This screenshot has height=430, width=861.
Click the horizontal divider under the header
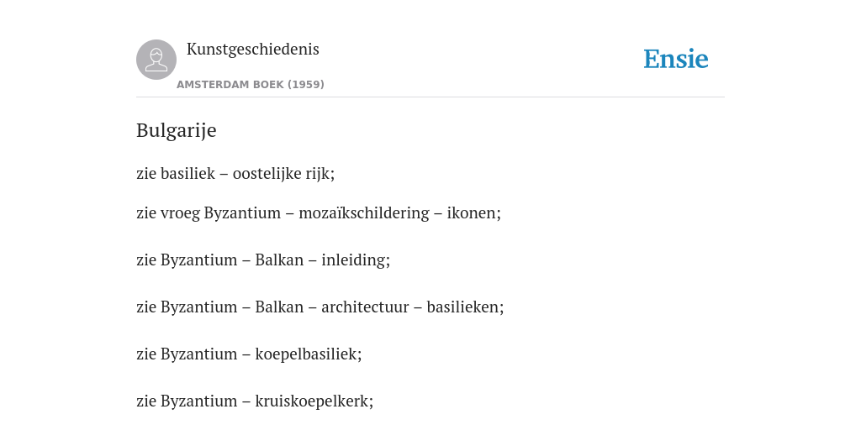(x=430, y=97)
